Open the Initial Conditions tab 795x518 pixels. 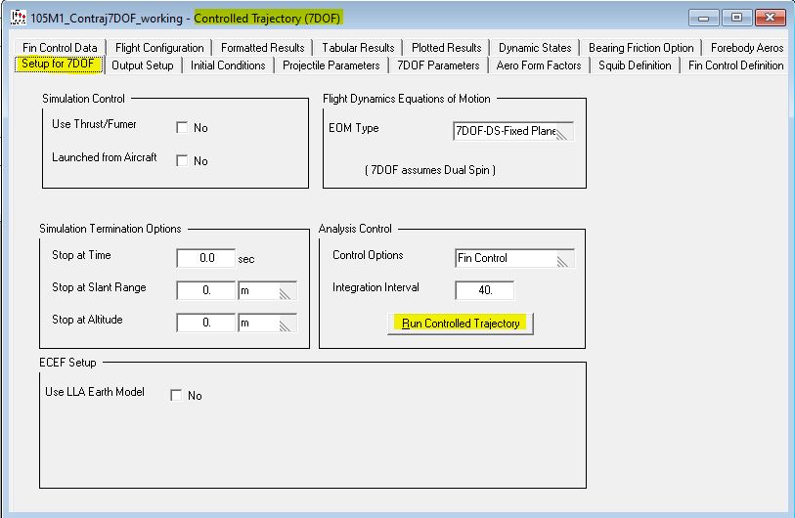point(228,65)
